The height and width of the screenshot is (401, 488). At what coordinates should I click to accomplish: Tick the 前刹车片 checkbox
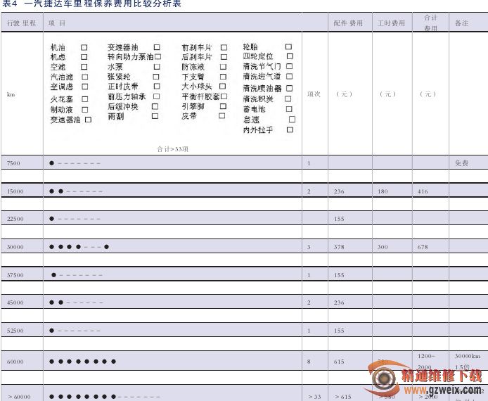coord(224,47)
